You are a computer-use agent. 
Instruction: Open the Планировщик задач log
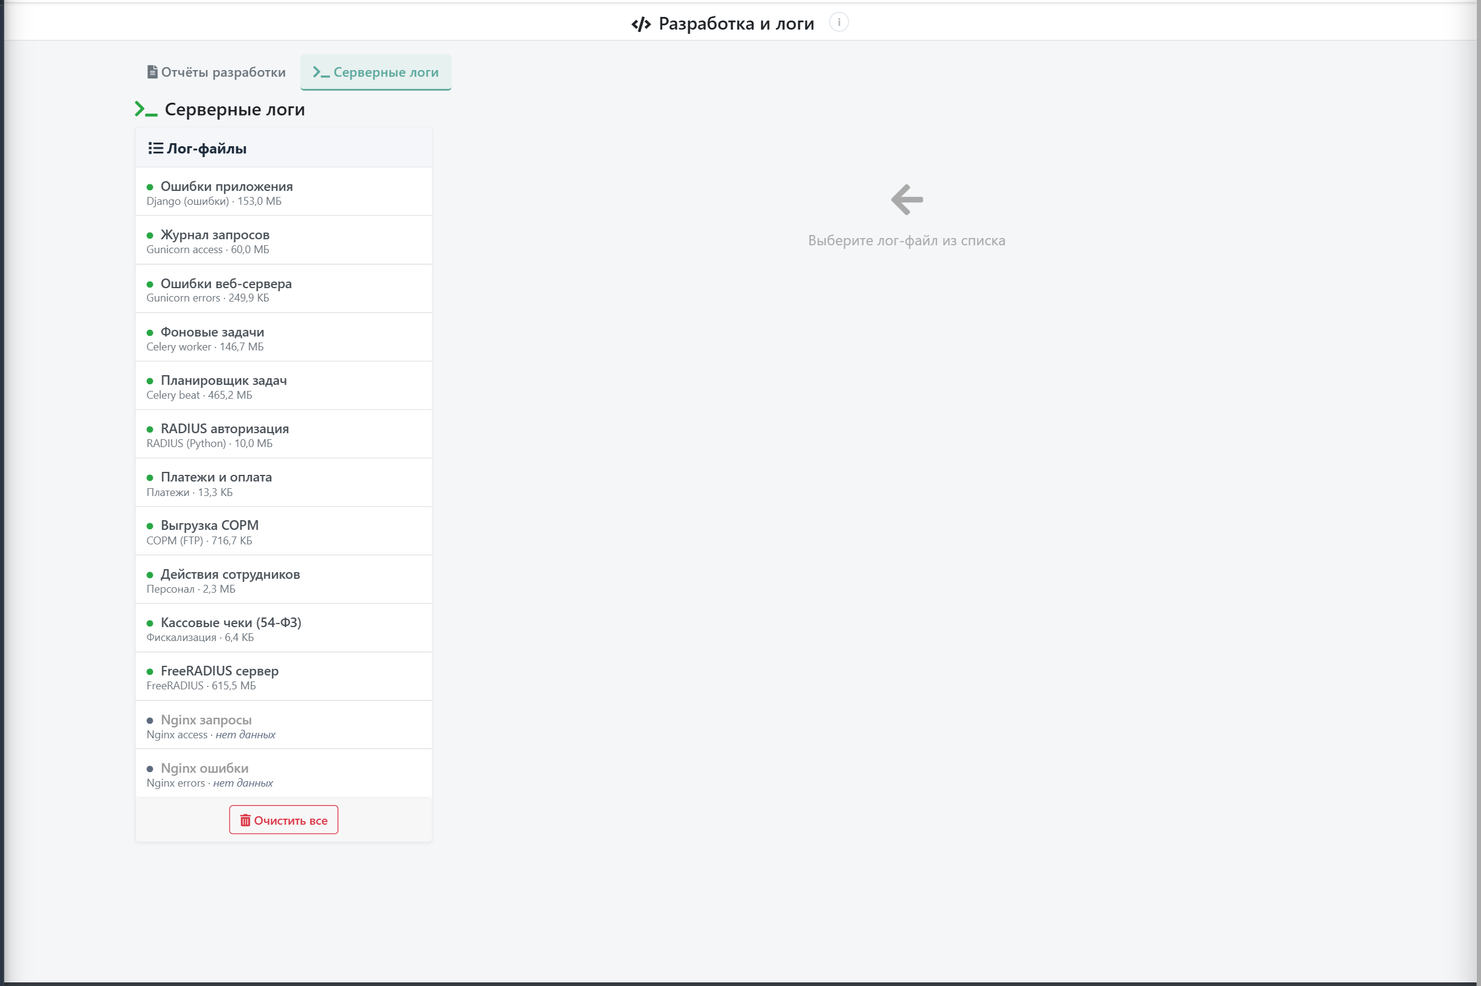(283, 386)
